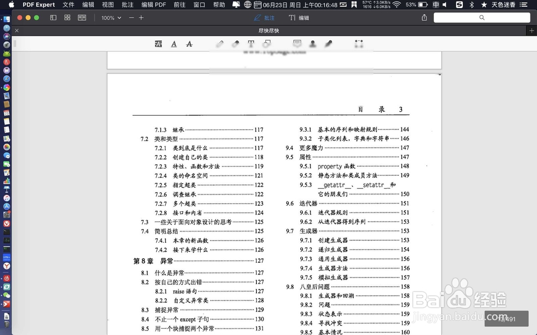Open the first 编辑 menu item
Screen dimensions: 537x335
pyautogui.click(x=88, y=4)
